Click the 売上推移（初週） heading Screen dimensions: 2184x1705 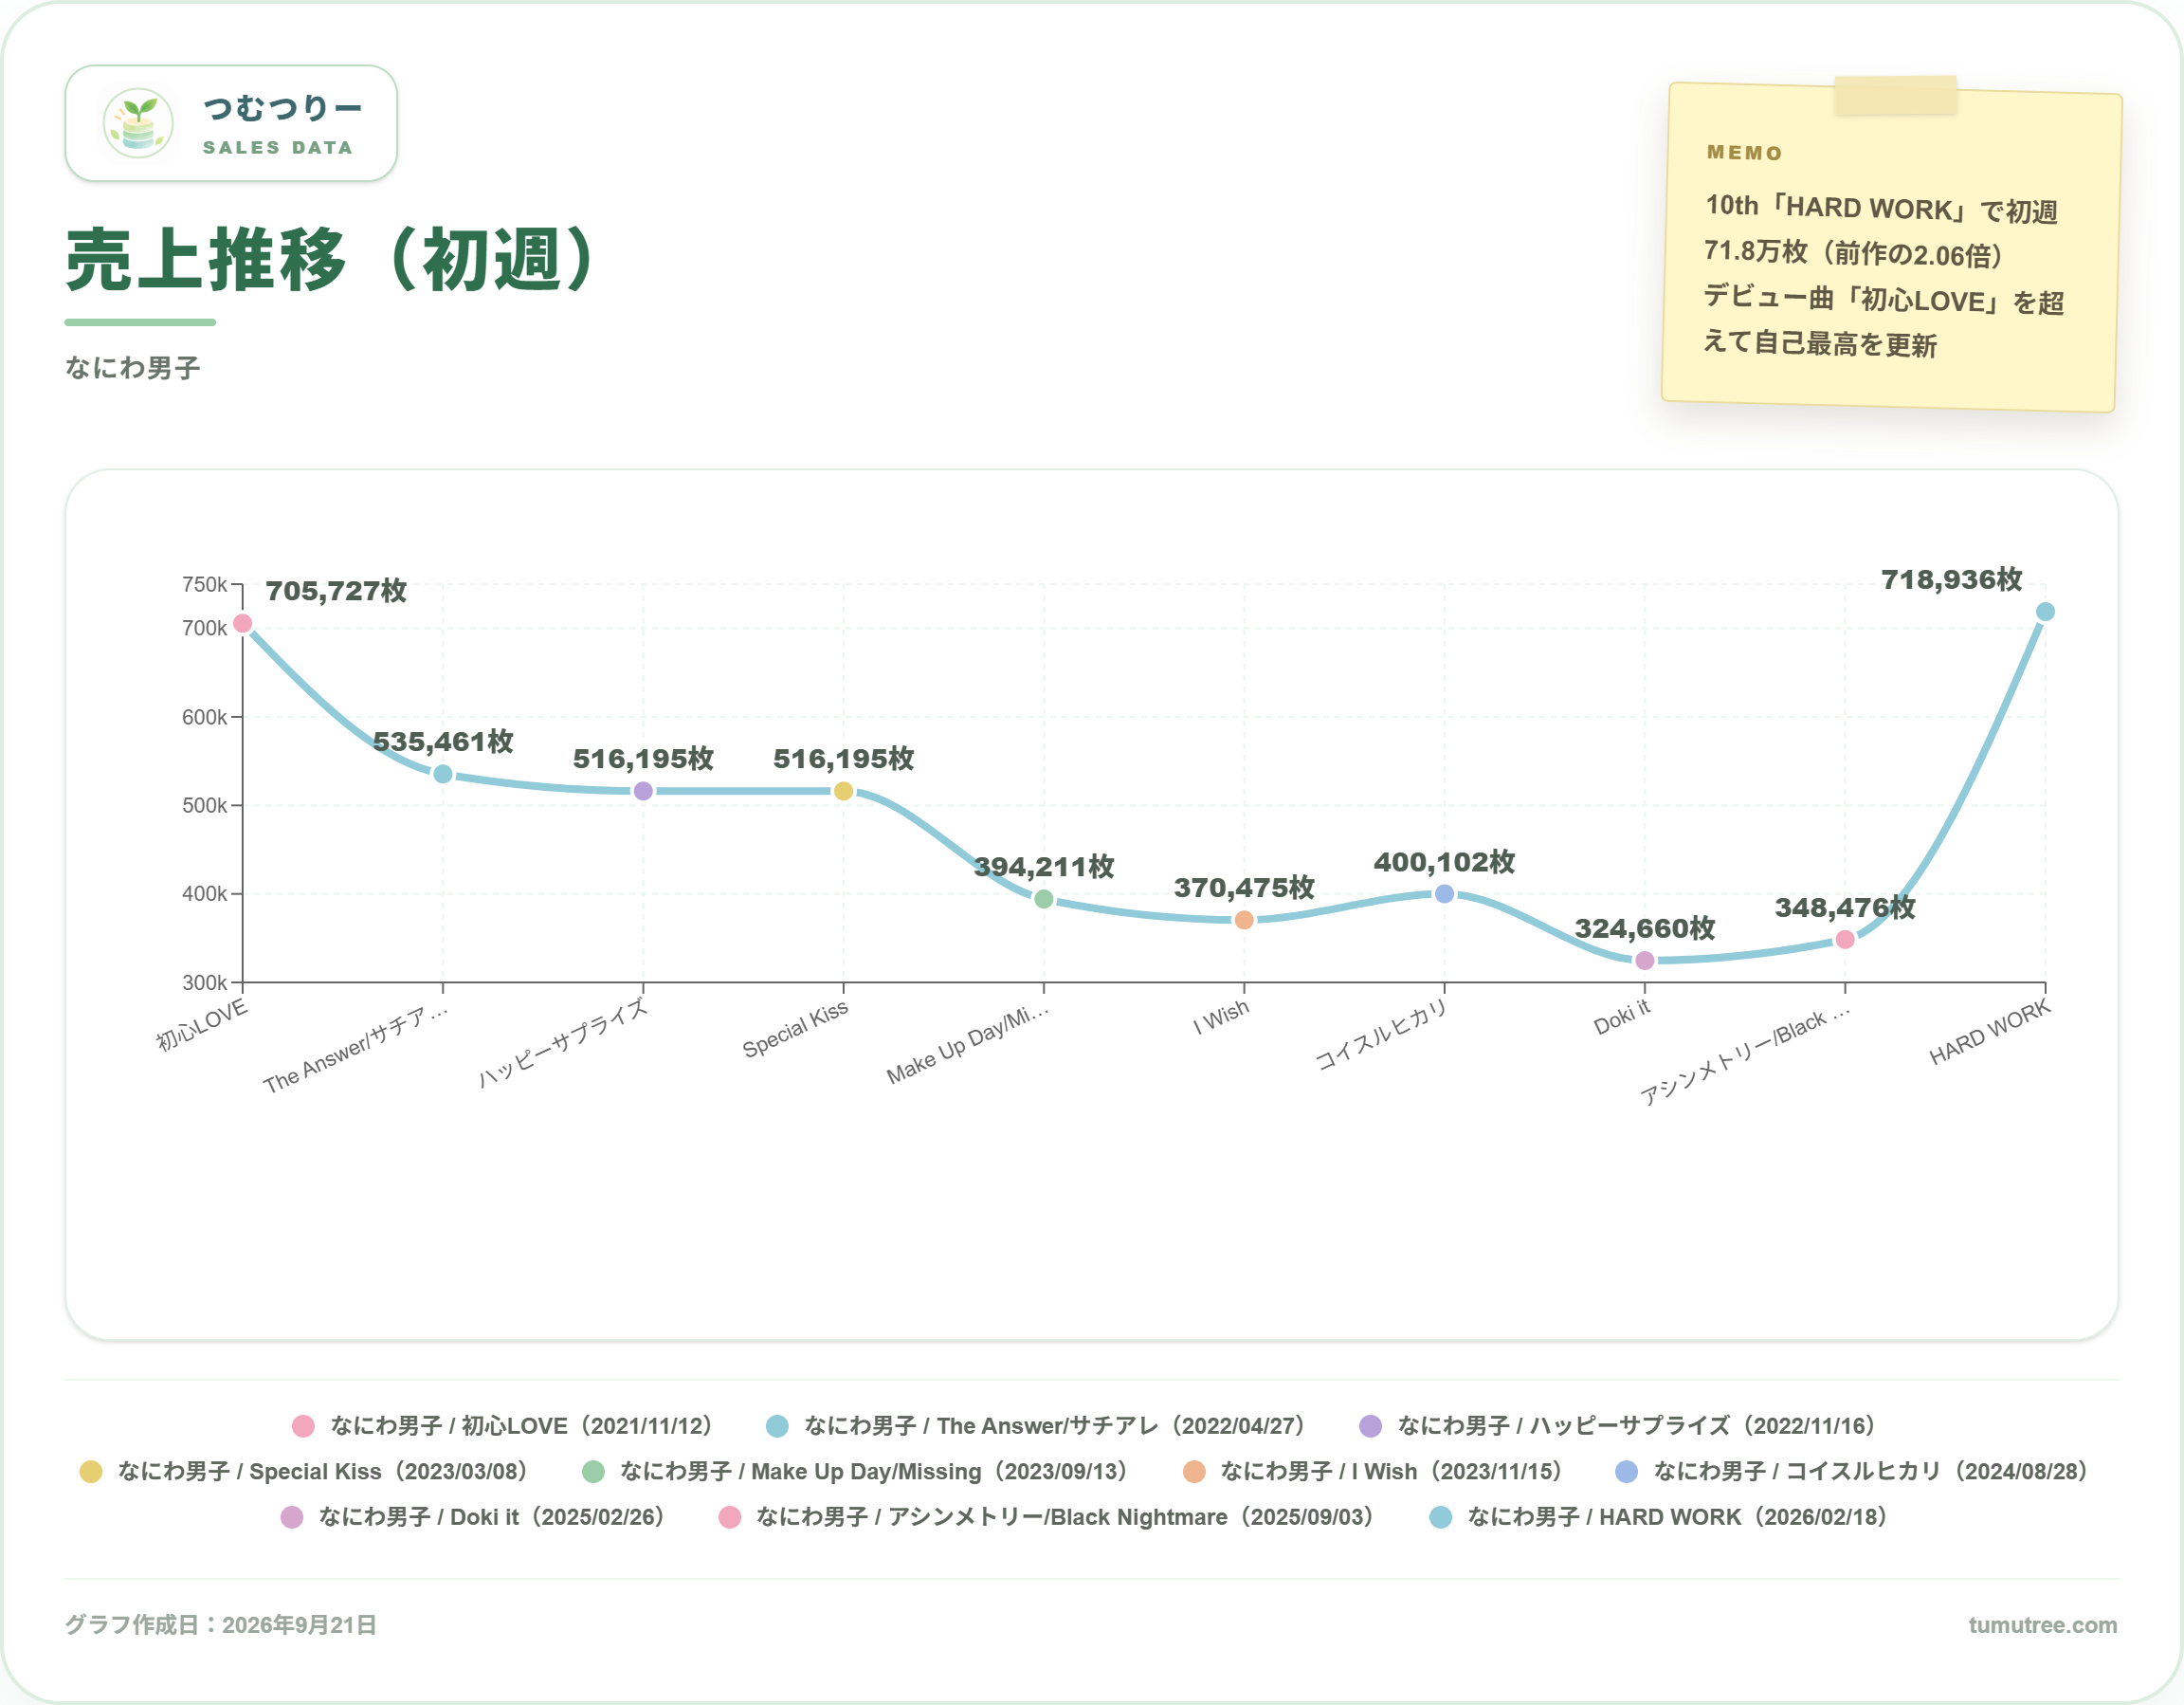coord(333,260)
